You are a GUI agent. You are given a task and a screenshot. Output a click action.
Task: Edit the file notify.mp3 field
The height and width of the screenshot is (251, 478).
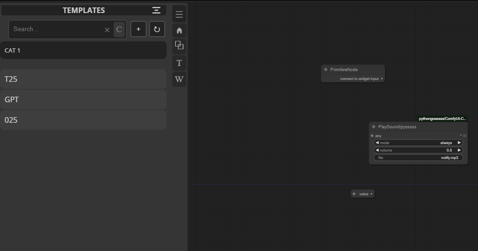pyautogui.click(x=418, y=158)
